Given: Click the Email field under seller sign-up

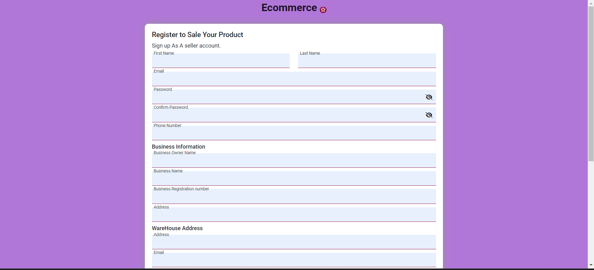Looking at the screenshot, I should pyautogui.click(x=293, y=79).
